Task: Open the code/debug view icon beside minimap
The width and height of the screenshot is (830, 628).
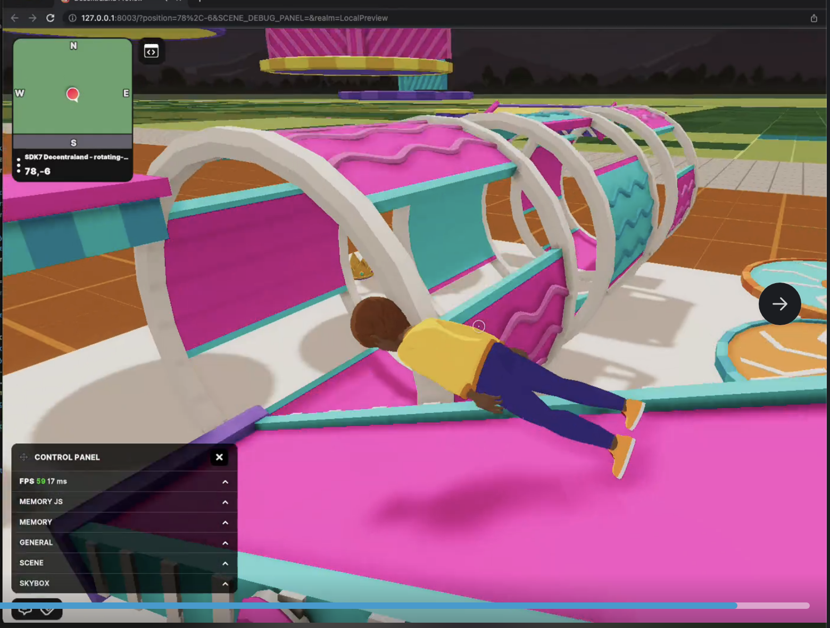Action: [x=152, y=51]
